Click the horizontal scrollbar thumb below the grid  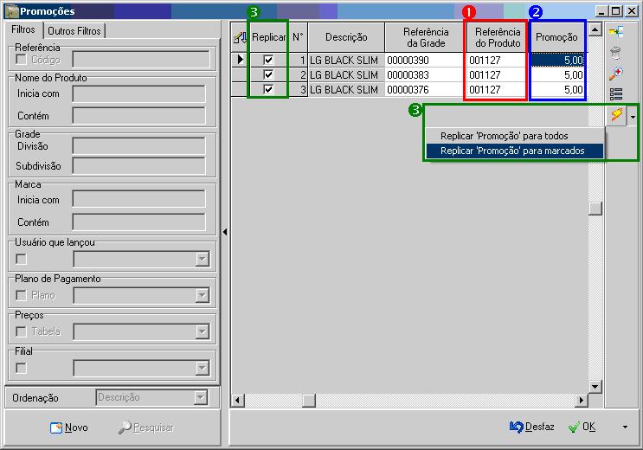click(308, 400)
